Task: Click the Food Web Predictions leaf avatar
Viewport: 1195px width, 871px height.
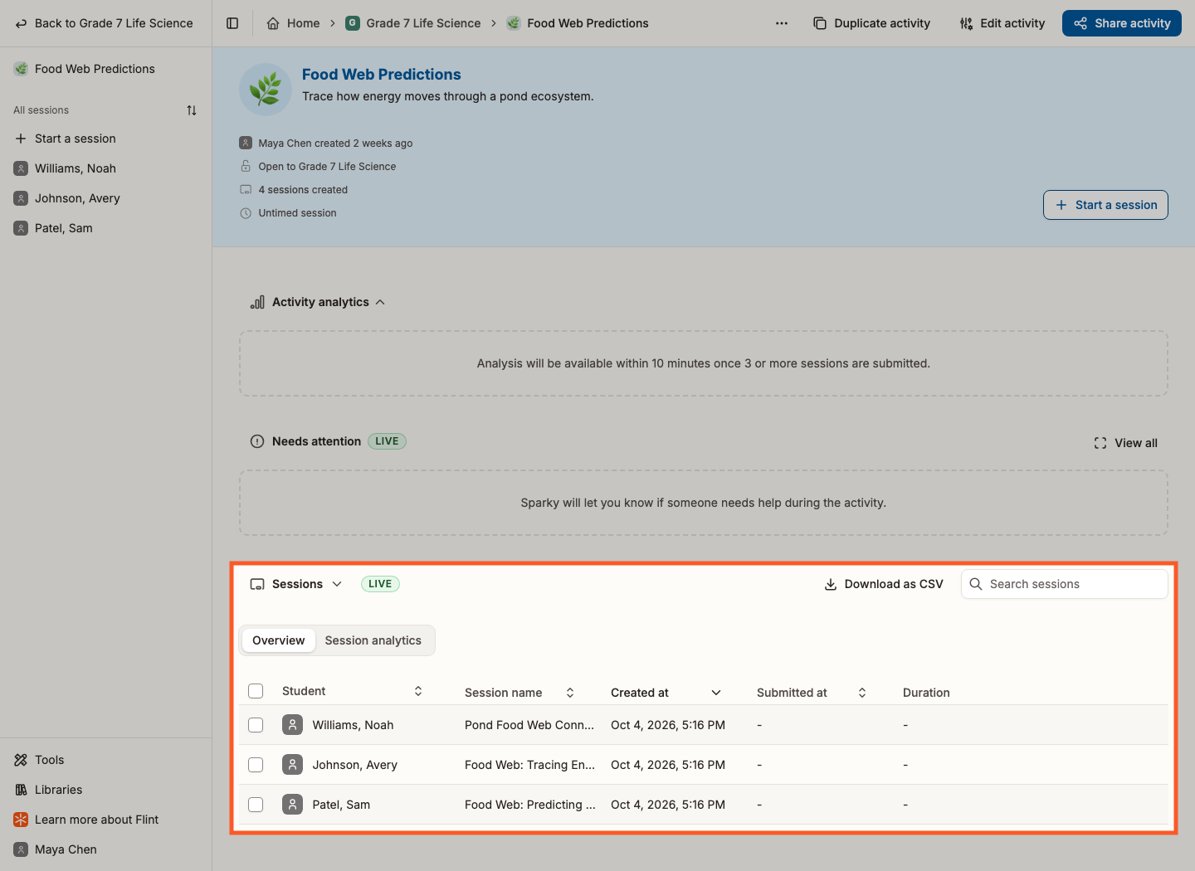Action: [266, 90]
